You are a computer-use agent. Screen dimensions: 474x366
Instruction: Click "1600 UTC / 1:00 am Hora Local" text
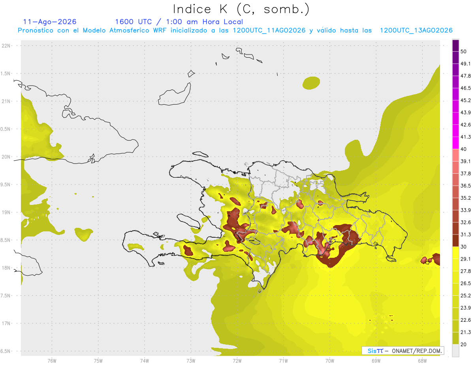[179, 22]
